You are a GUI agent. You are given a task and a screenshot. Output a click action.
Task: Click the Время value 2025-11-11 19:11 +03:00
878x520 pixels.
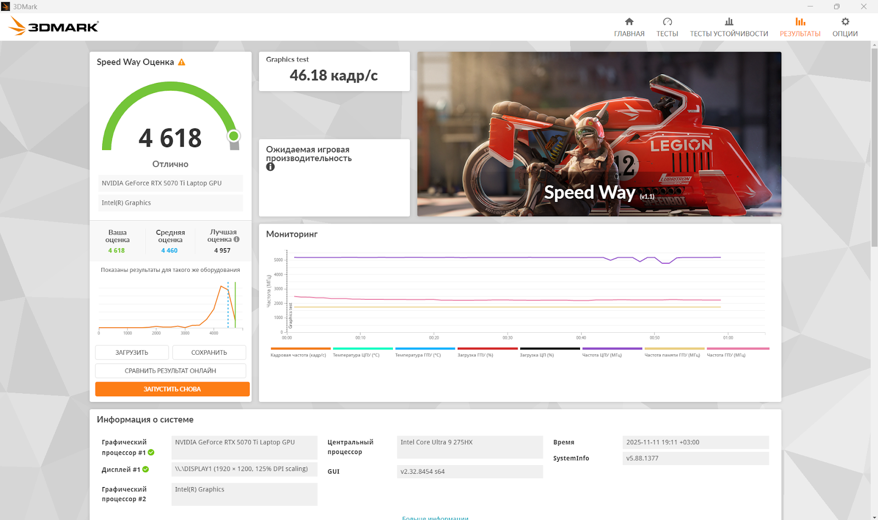[x=695, y=443]
